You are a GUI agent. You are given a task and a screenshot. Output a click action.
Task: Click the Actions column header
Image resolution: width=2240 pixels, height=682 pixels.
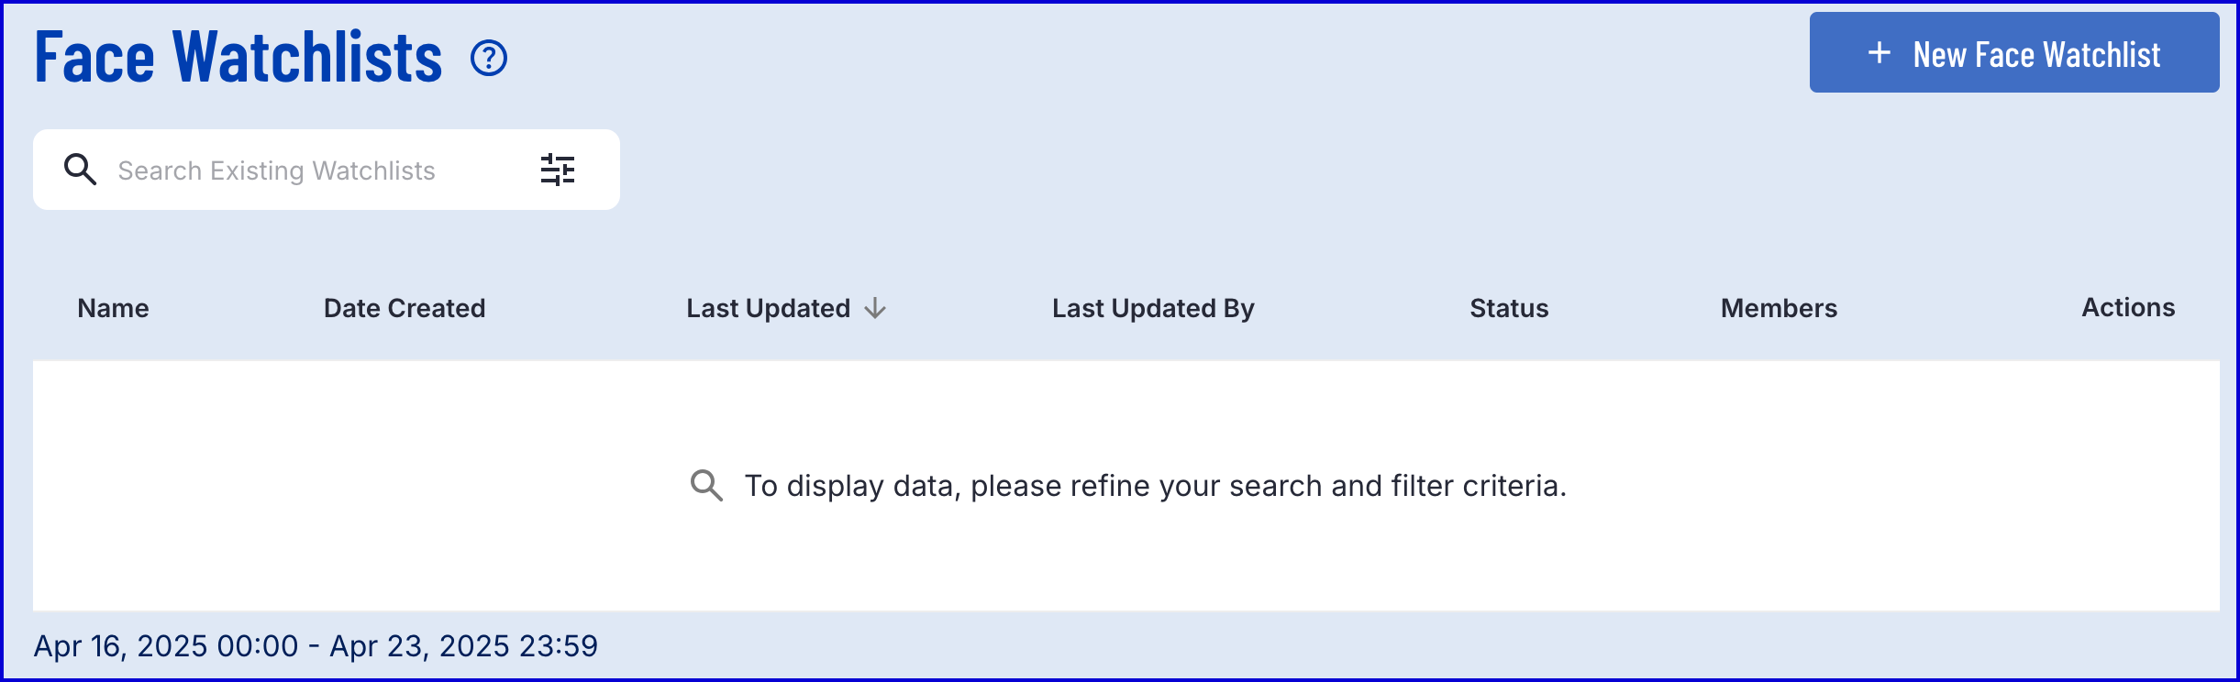click(2128, 307)
